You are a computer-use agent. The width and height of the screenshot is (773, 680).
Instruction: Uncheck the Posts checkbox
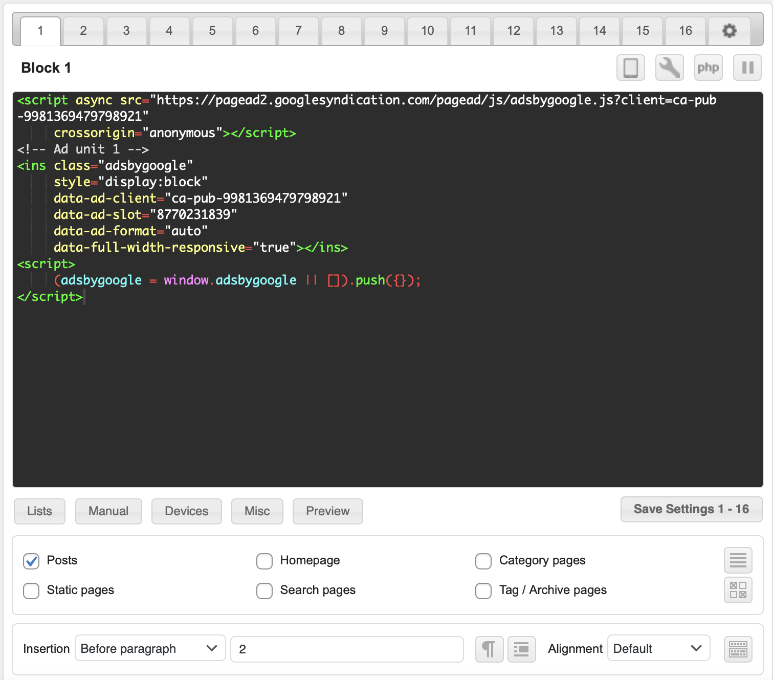point(31,561)
